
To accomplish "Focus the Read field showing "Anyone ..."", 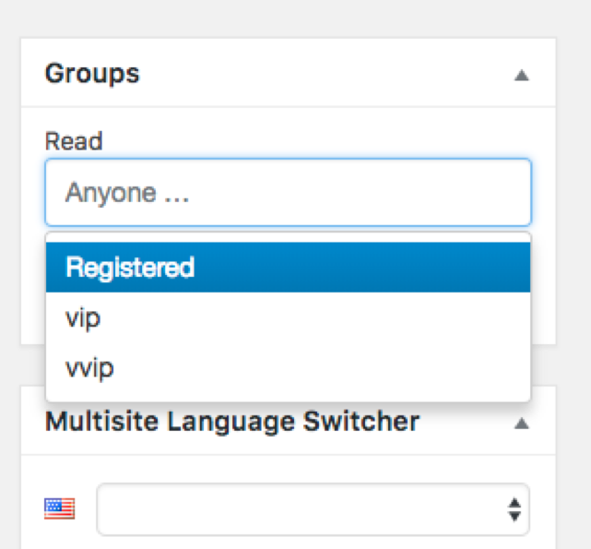I will pyautogui.click(x=288, y=193).
